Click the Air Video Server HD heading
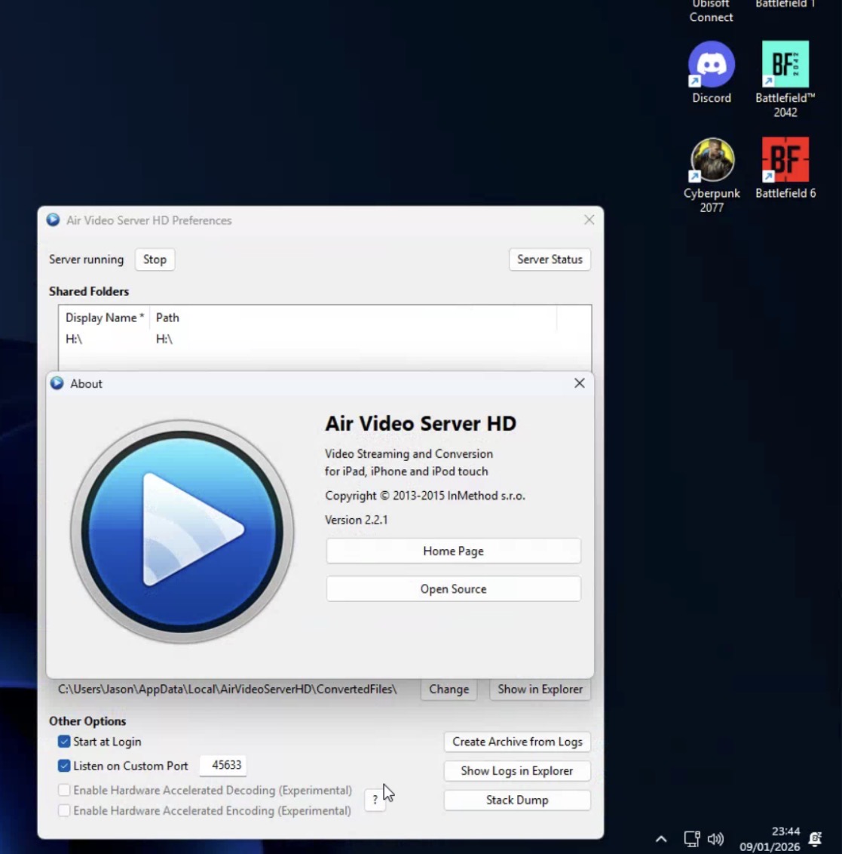The width and height of the screenshot is (842, 854). 421,424
